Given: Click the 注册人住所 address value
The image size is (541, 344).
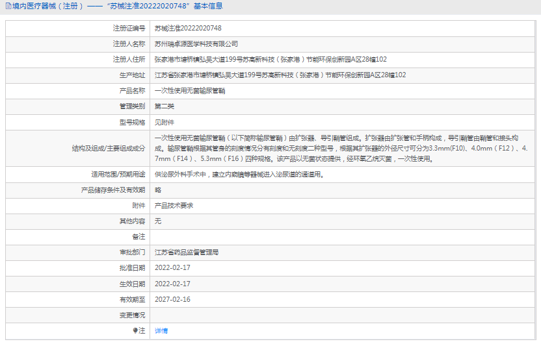Looking at the screenshot, I should tap(270, 60).
